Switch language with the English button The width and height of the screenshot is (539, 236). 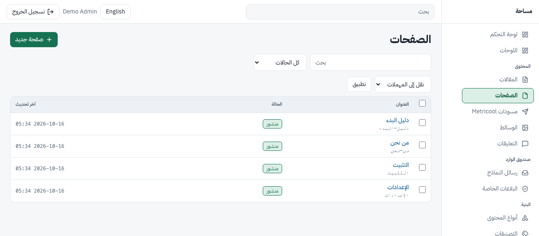115,12
